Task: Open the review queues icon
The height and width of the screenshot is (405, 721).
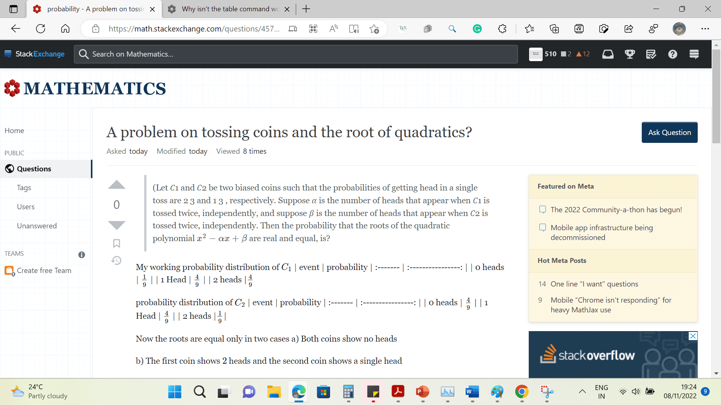Action: pyautogui.click(x=651, y=54)
